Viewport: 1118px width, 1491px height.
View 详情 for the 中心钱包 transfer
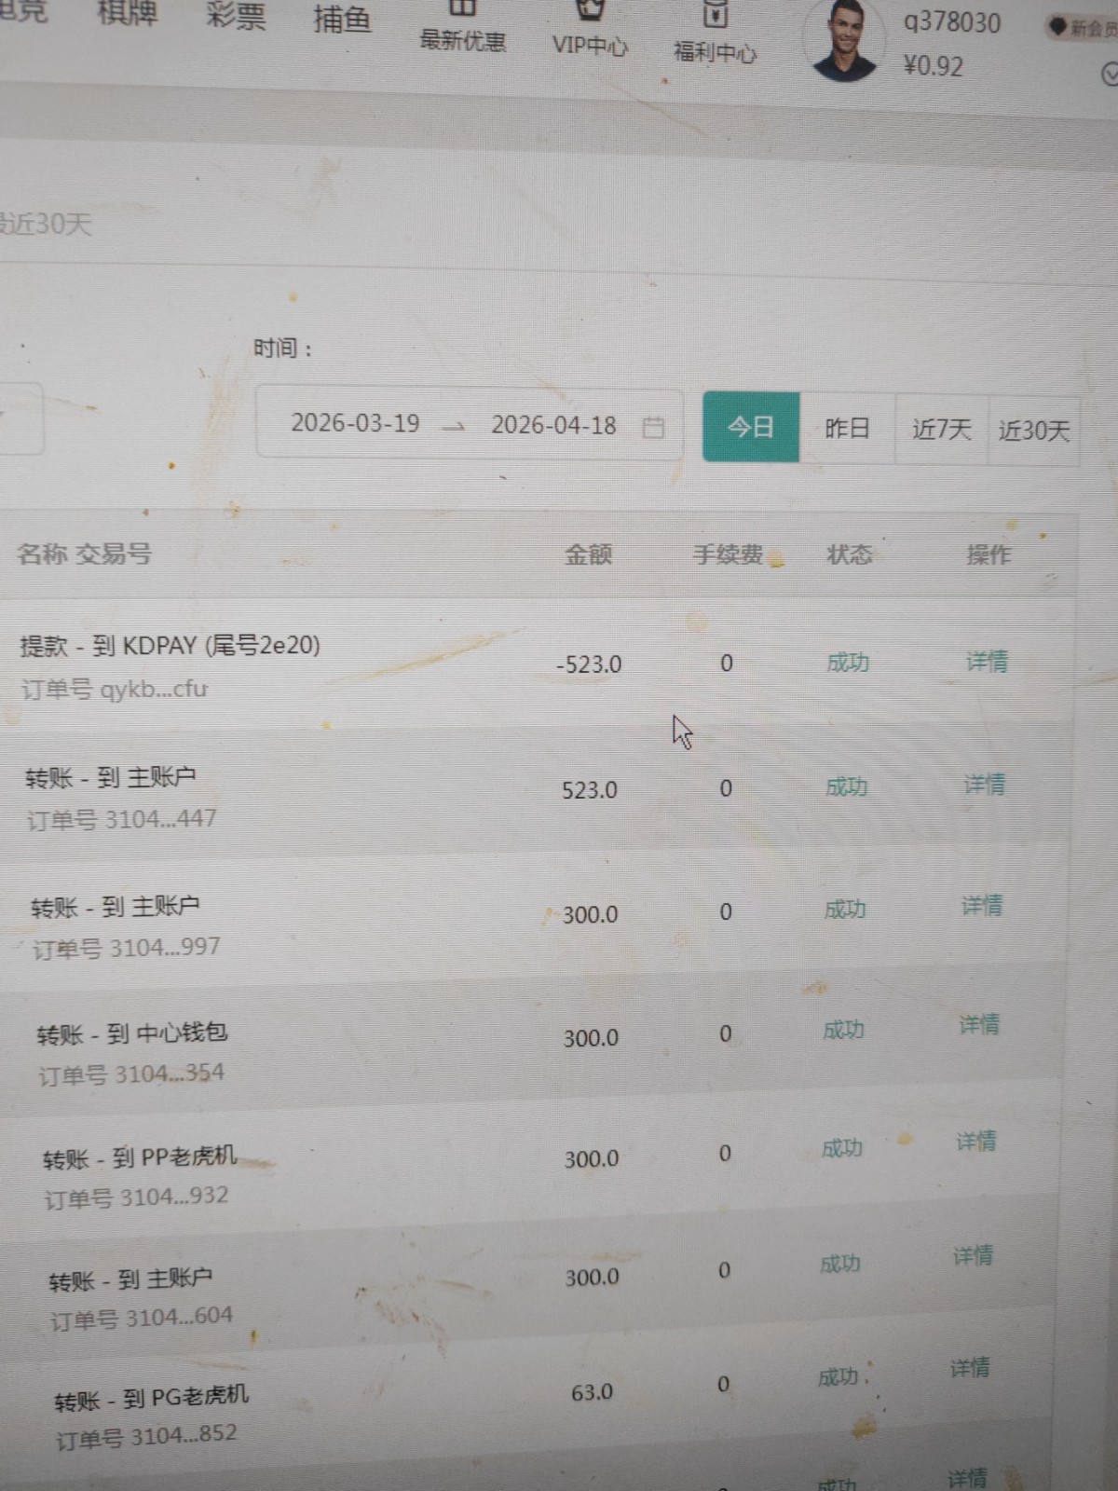pyautogui.click(x=979, y=1025)
